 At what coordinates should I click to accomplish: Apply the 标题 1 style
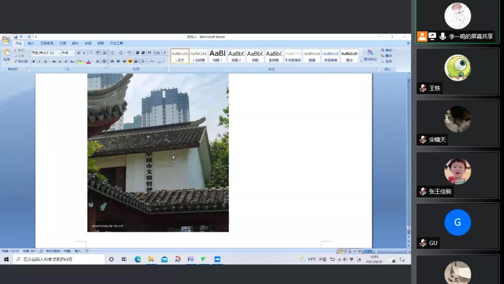pyautogui.click(x=217, y=55)
